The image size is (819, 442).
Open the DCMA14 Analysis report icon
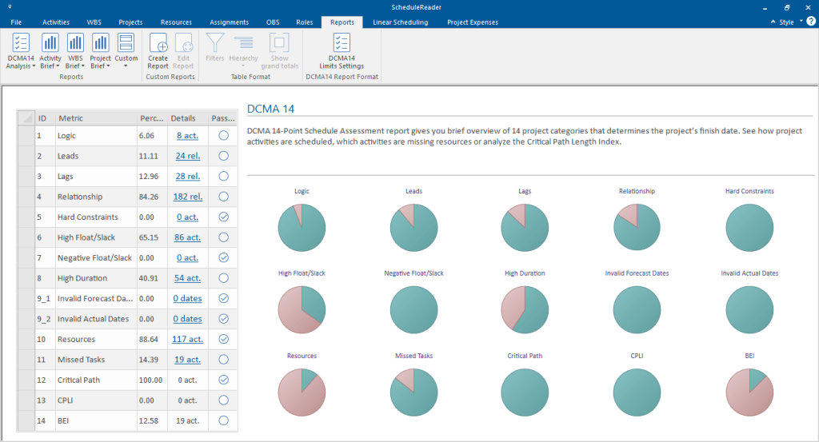(x=22, y=44)
